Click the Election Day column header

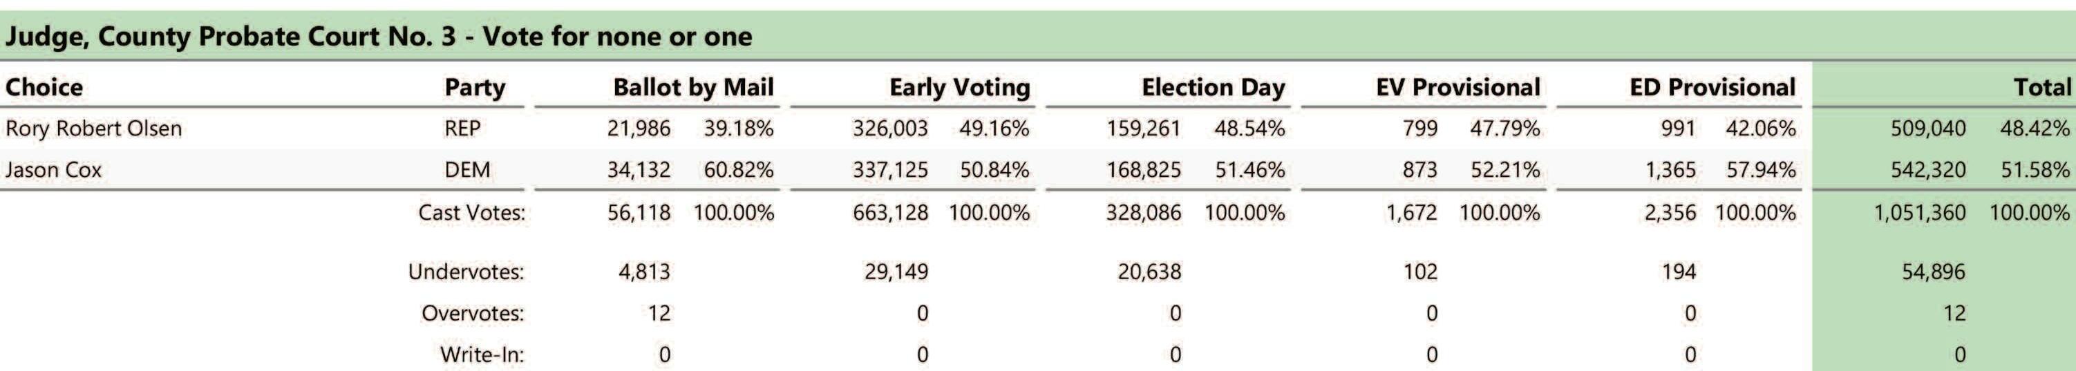click(x=1213, y=87)
